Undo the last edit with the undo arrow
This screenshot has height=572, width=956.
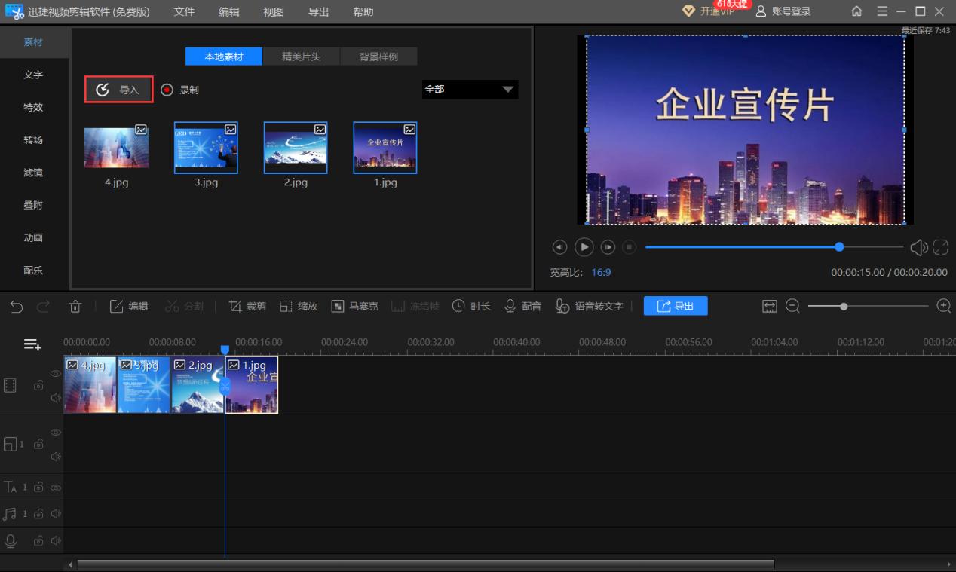point(17,306)
